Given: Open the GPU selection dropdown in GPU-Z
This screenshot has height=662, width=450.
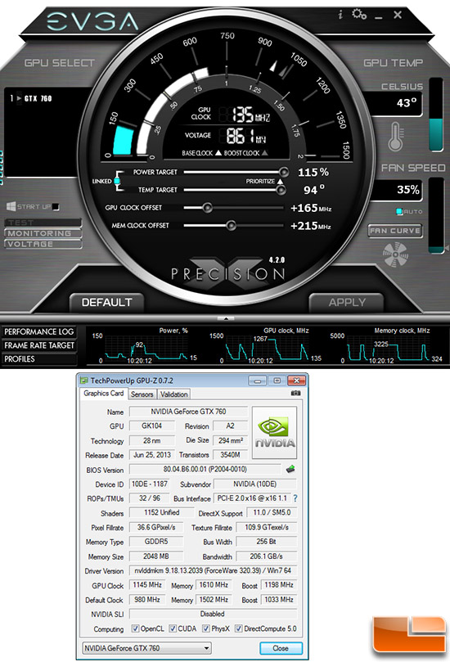Looking at the screenshot, I should 146,648.
